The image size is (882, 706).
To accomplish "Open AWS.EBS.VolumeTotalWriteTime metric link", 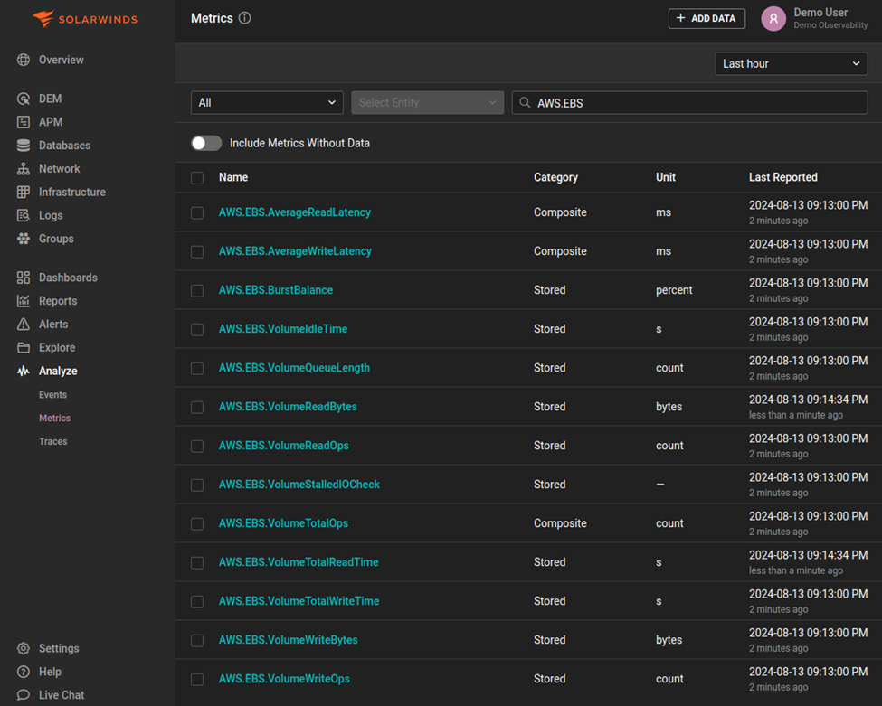I will (x=299, y=601).
